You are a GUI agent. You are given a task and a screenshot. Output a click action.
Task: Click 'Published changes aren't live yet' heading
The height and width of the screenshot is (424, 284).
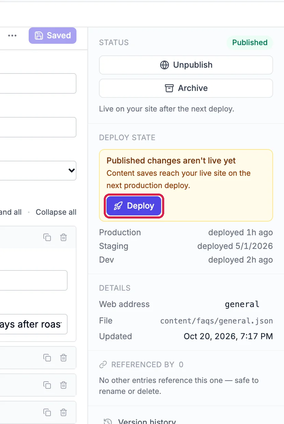171,161
